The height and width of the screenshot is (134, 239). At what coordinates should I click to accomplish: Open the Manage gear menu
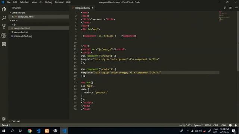coord(4,119)
